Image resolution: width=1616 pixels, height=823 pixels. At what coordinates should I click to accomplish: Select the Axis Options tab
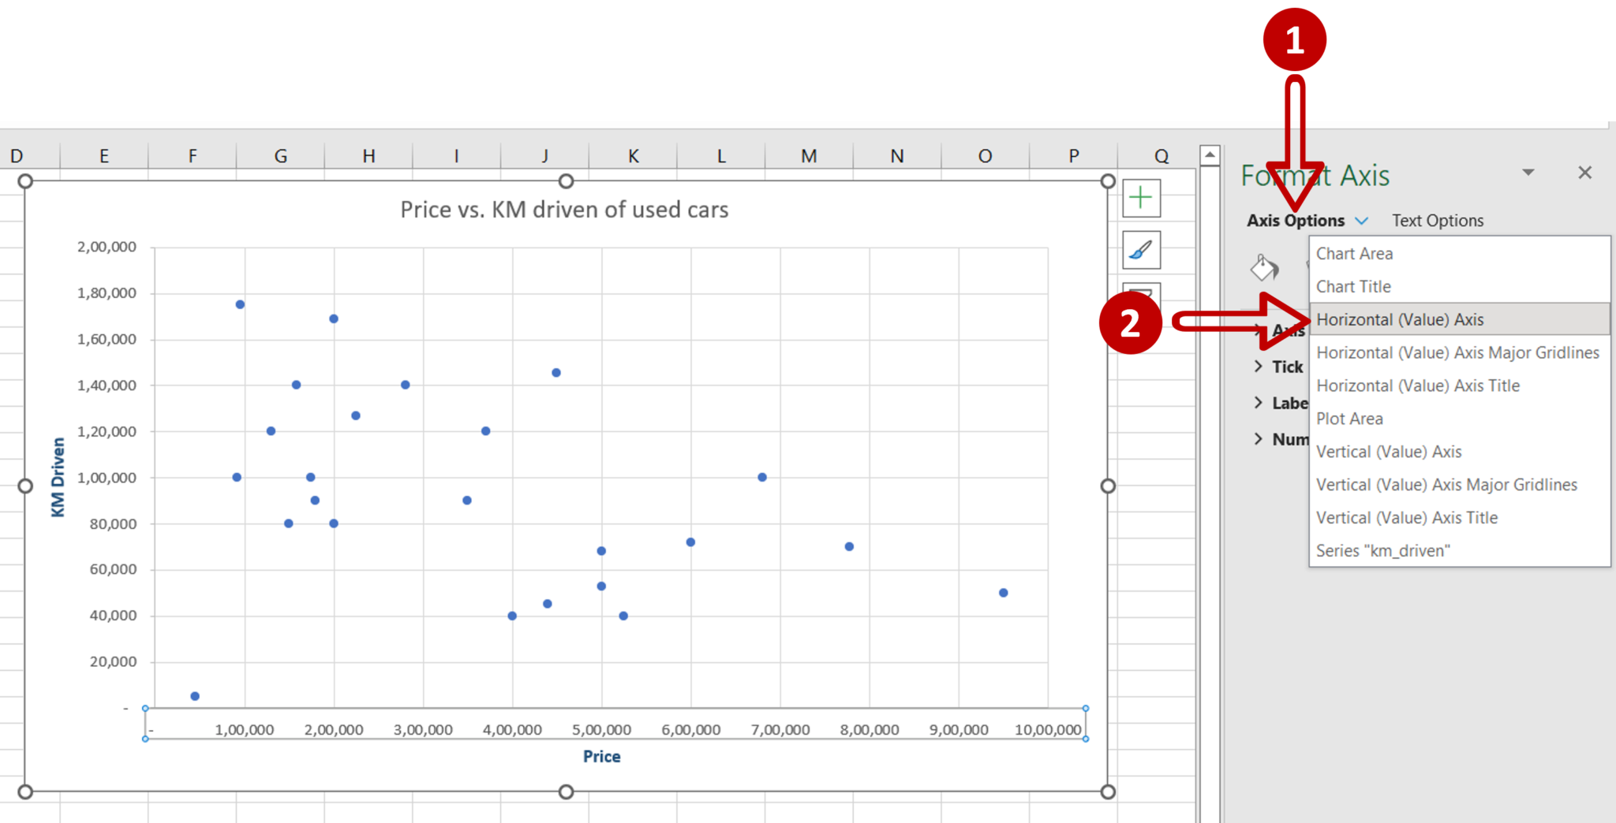click(x=1296, y=220)
